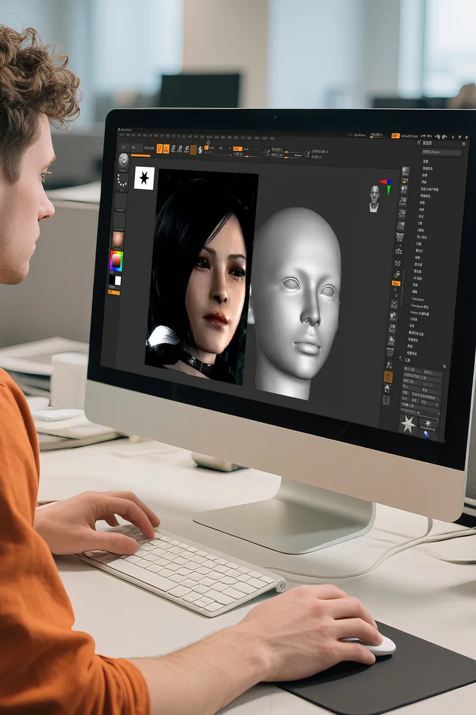The image size is (476, 715).
Task: Toggle the orange Polyframe button in right shelf
Action: 389,376
